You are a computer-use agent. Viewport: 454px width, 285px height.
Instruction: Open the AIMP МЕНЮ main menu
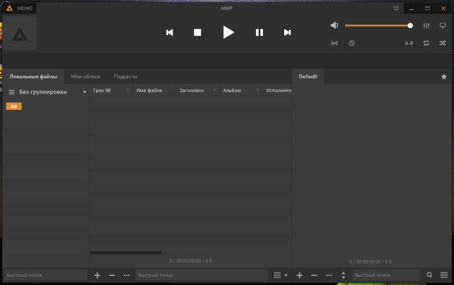(19, 8)
